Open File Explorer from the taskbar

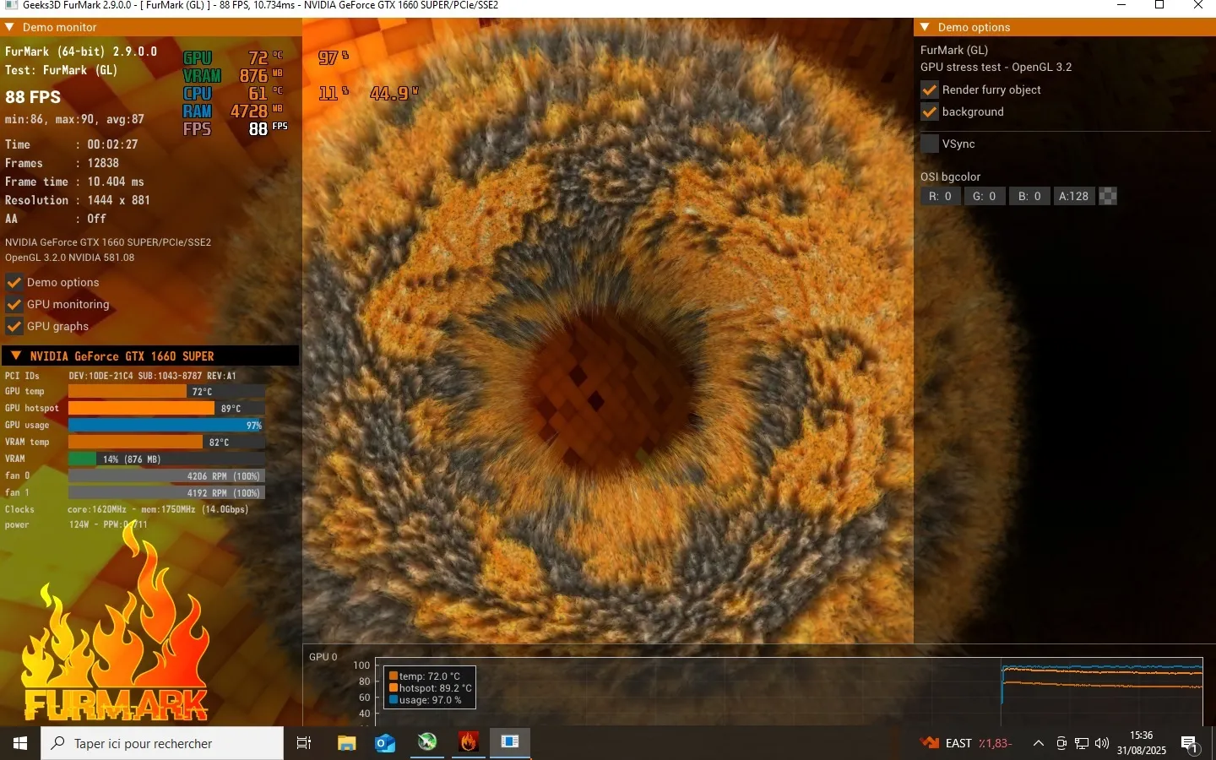[x=346, y=743]
